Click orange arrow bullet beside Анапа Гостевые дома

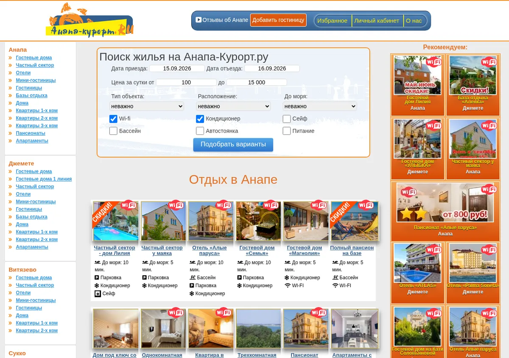(10, 58)
